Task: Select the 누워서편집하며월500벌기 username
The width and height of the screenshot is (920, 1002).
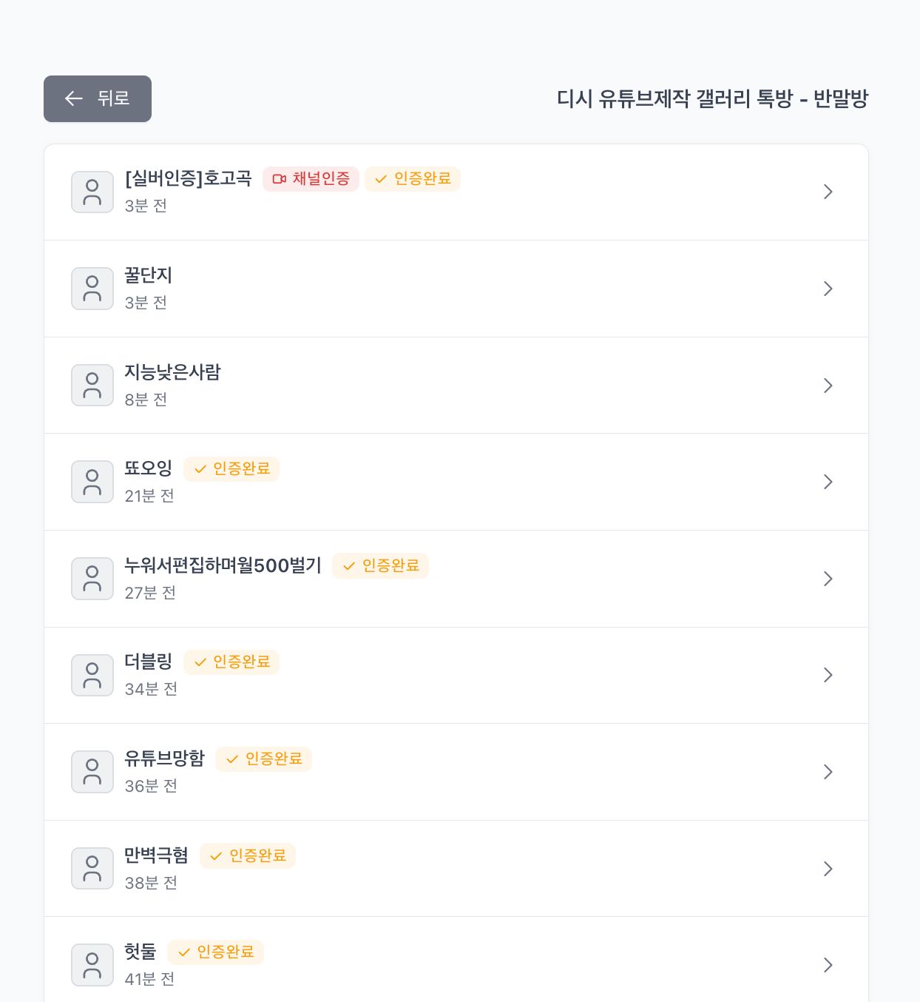Action: [223, 566]
